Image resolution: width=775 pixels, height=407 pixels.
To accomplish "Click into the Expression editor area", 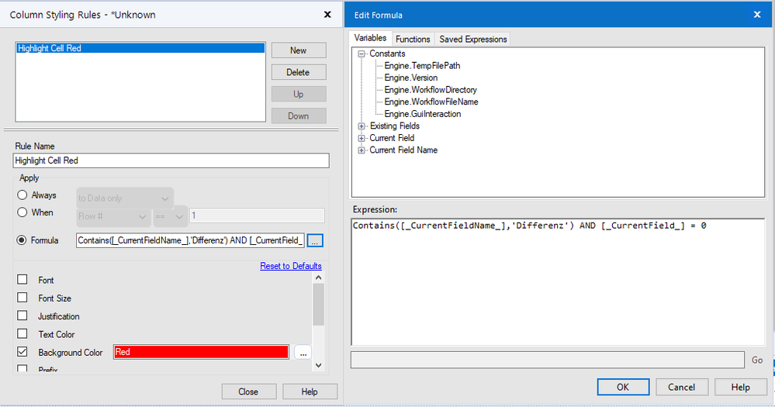I will tap(558, 282).
